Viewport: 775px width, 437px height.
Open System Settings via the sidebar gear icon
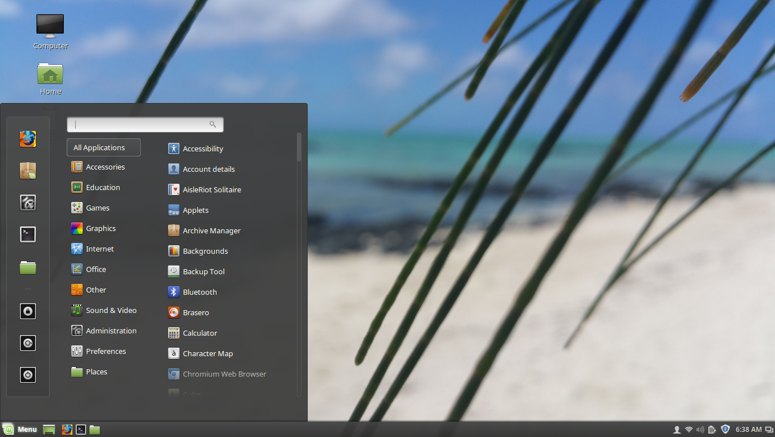[x=27, y=202]
